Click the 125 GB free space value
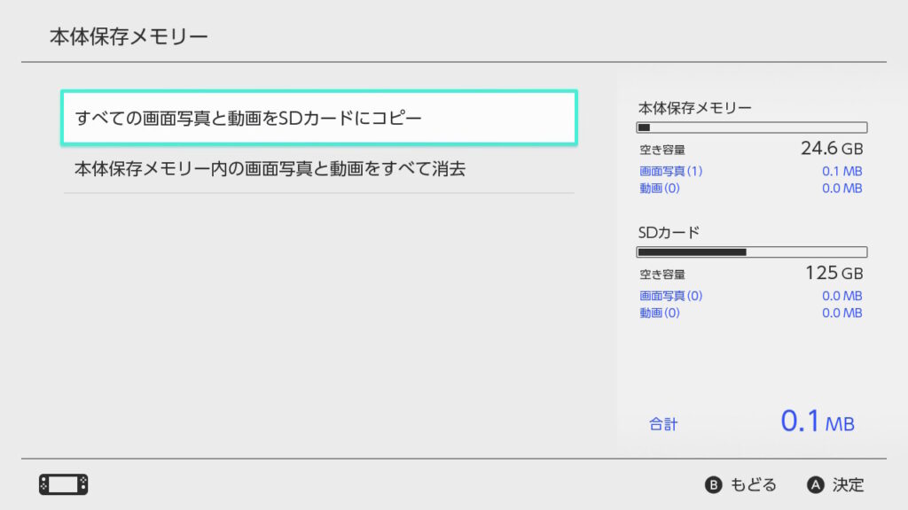This screenshot has height=510, width=908. [x=834, y=273]
